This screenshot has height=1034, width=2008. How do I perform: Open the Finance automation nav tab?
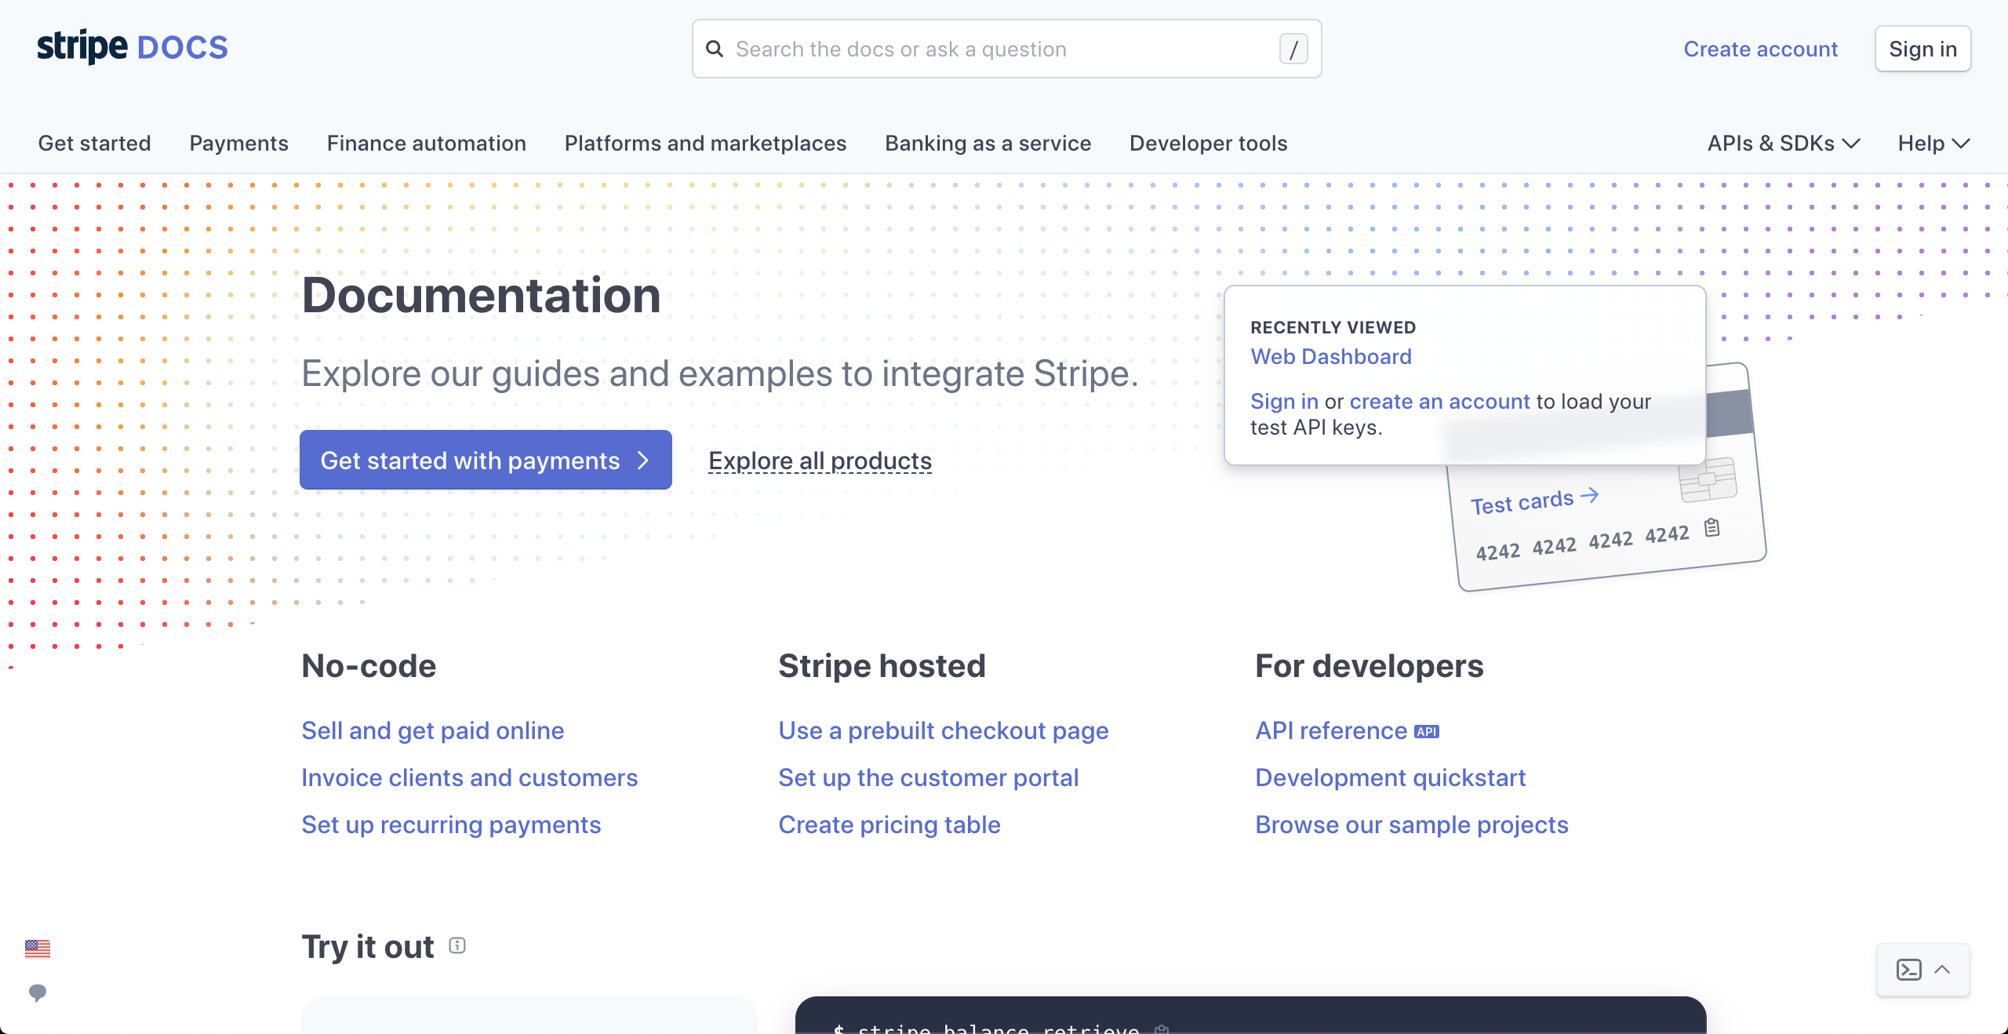pos(427,144)
